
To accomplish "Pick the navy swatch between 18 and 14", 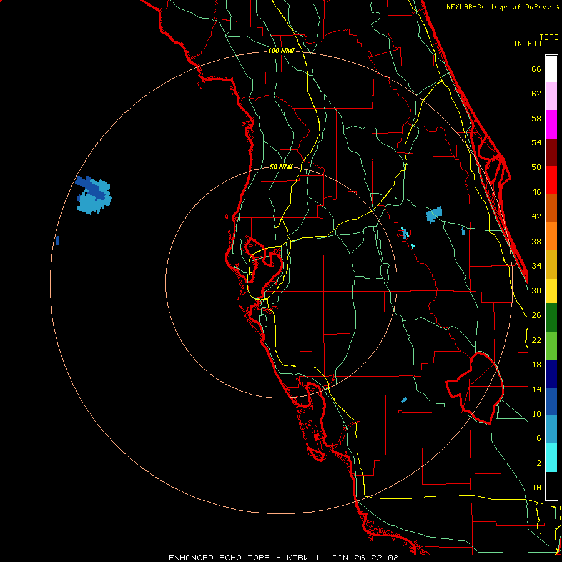I will 551,374.
